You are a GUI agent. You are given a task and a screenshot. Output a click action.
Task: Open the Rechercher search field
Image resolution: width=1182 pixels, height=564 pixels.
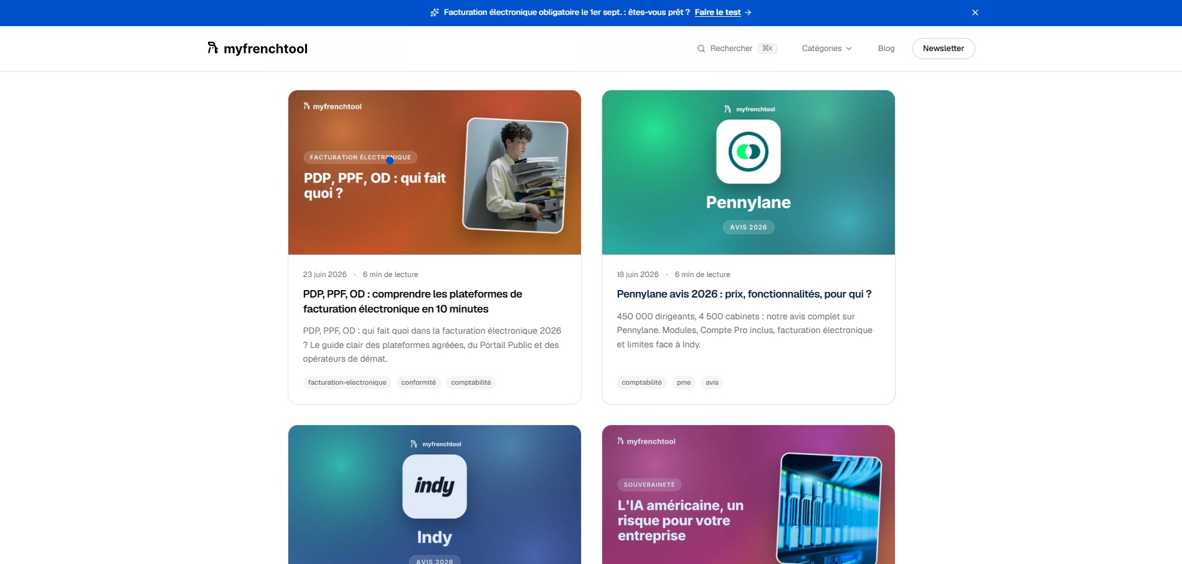(737, 49)
